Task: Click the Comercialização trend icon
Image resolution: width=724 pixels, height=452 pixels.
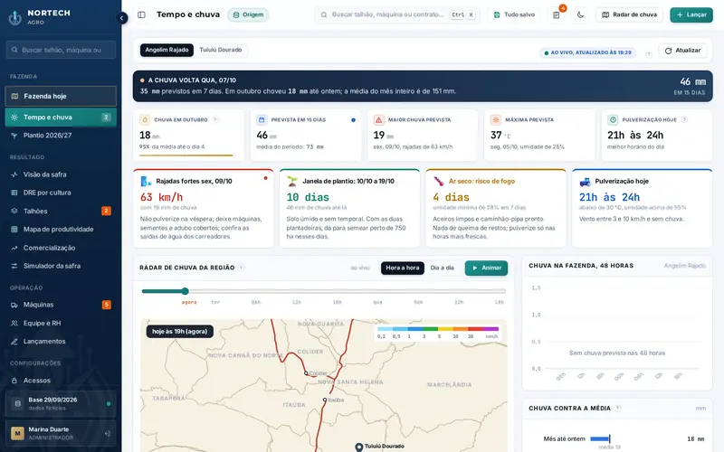Action: pyautogui.click(x=14, y=248)
